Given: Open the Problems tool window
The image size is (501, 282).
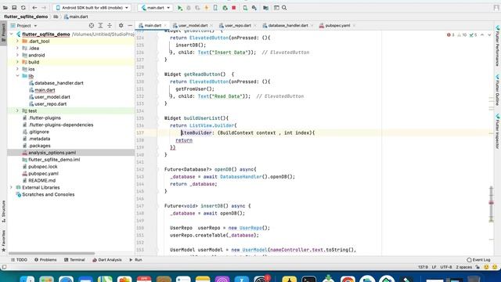Looking at the screenshot, I should tap(45, 260).
